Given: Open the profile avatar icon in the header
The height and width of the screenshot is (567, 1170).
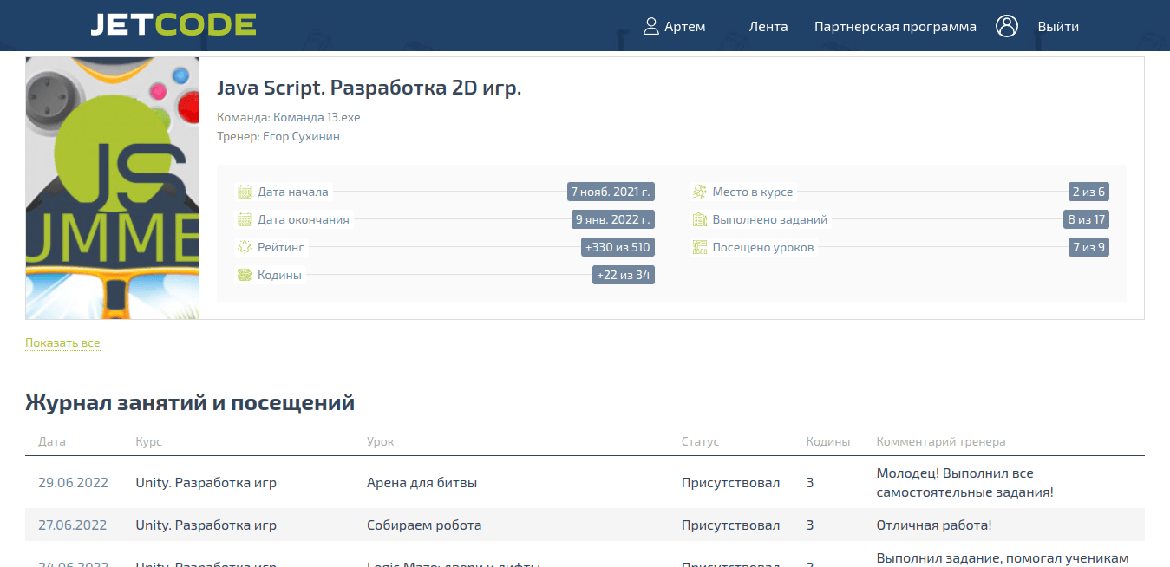Looking at the screenshot, I should (x=1007, y=26).
